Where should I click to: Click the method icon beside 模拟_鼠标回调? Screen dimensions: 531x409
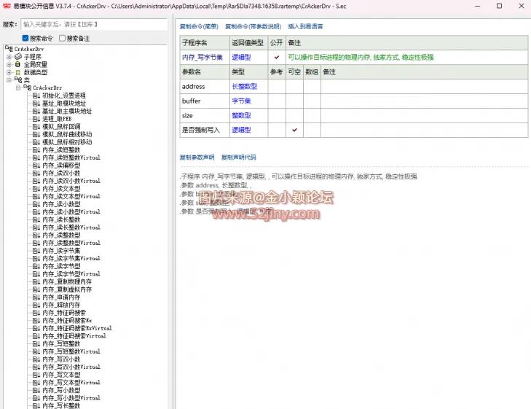(36, 127)
